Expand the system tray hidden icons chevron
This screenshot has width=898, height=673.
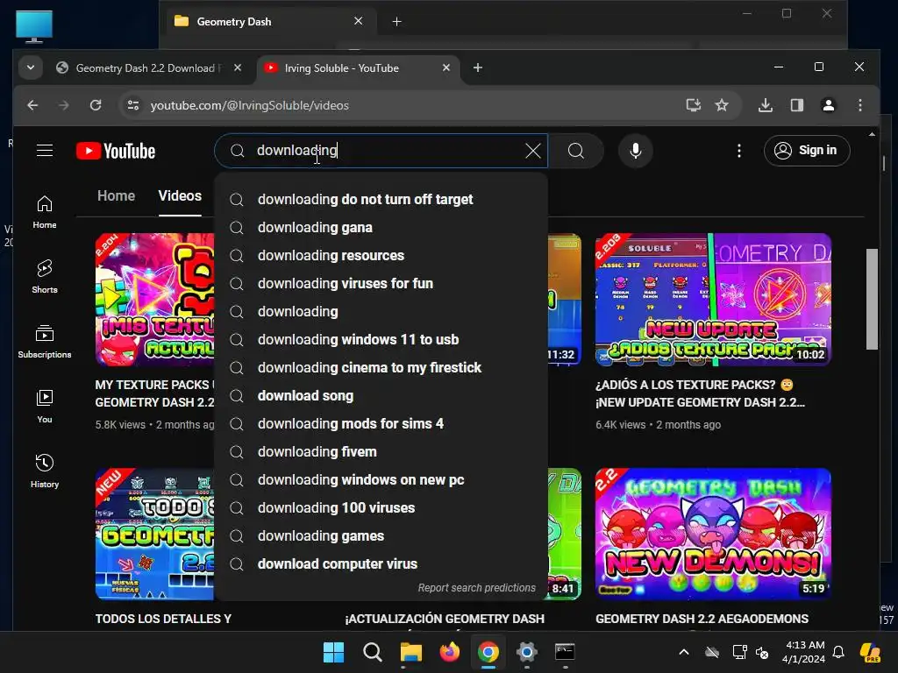pyautogui.click(x=684, y=652)
